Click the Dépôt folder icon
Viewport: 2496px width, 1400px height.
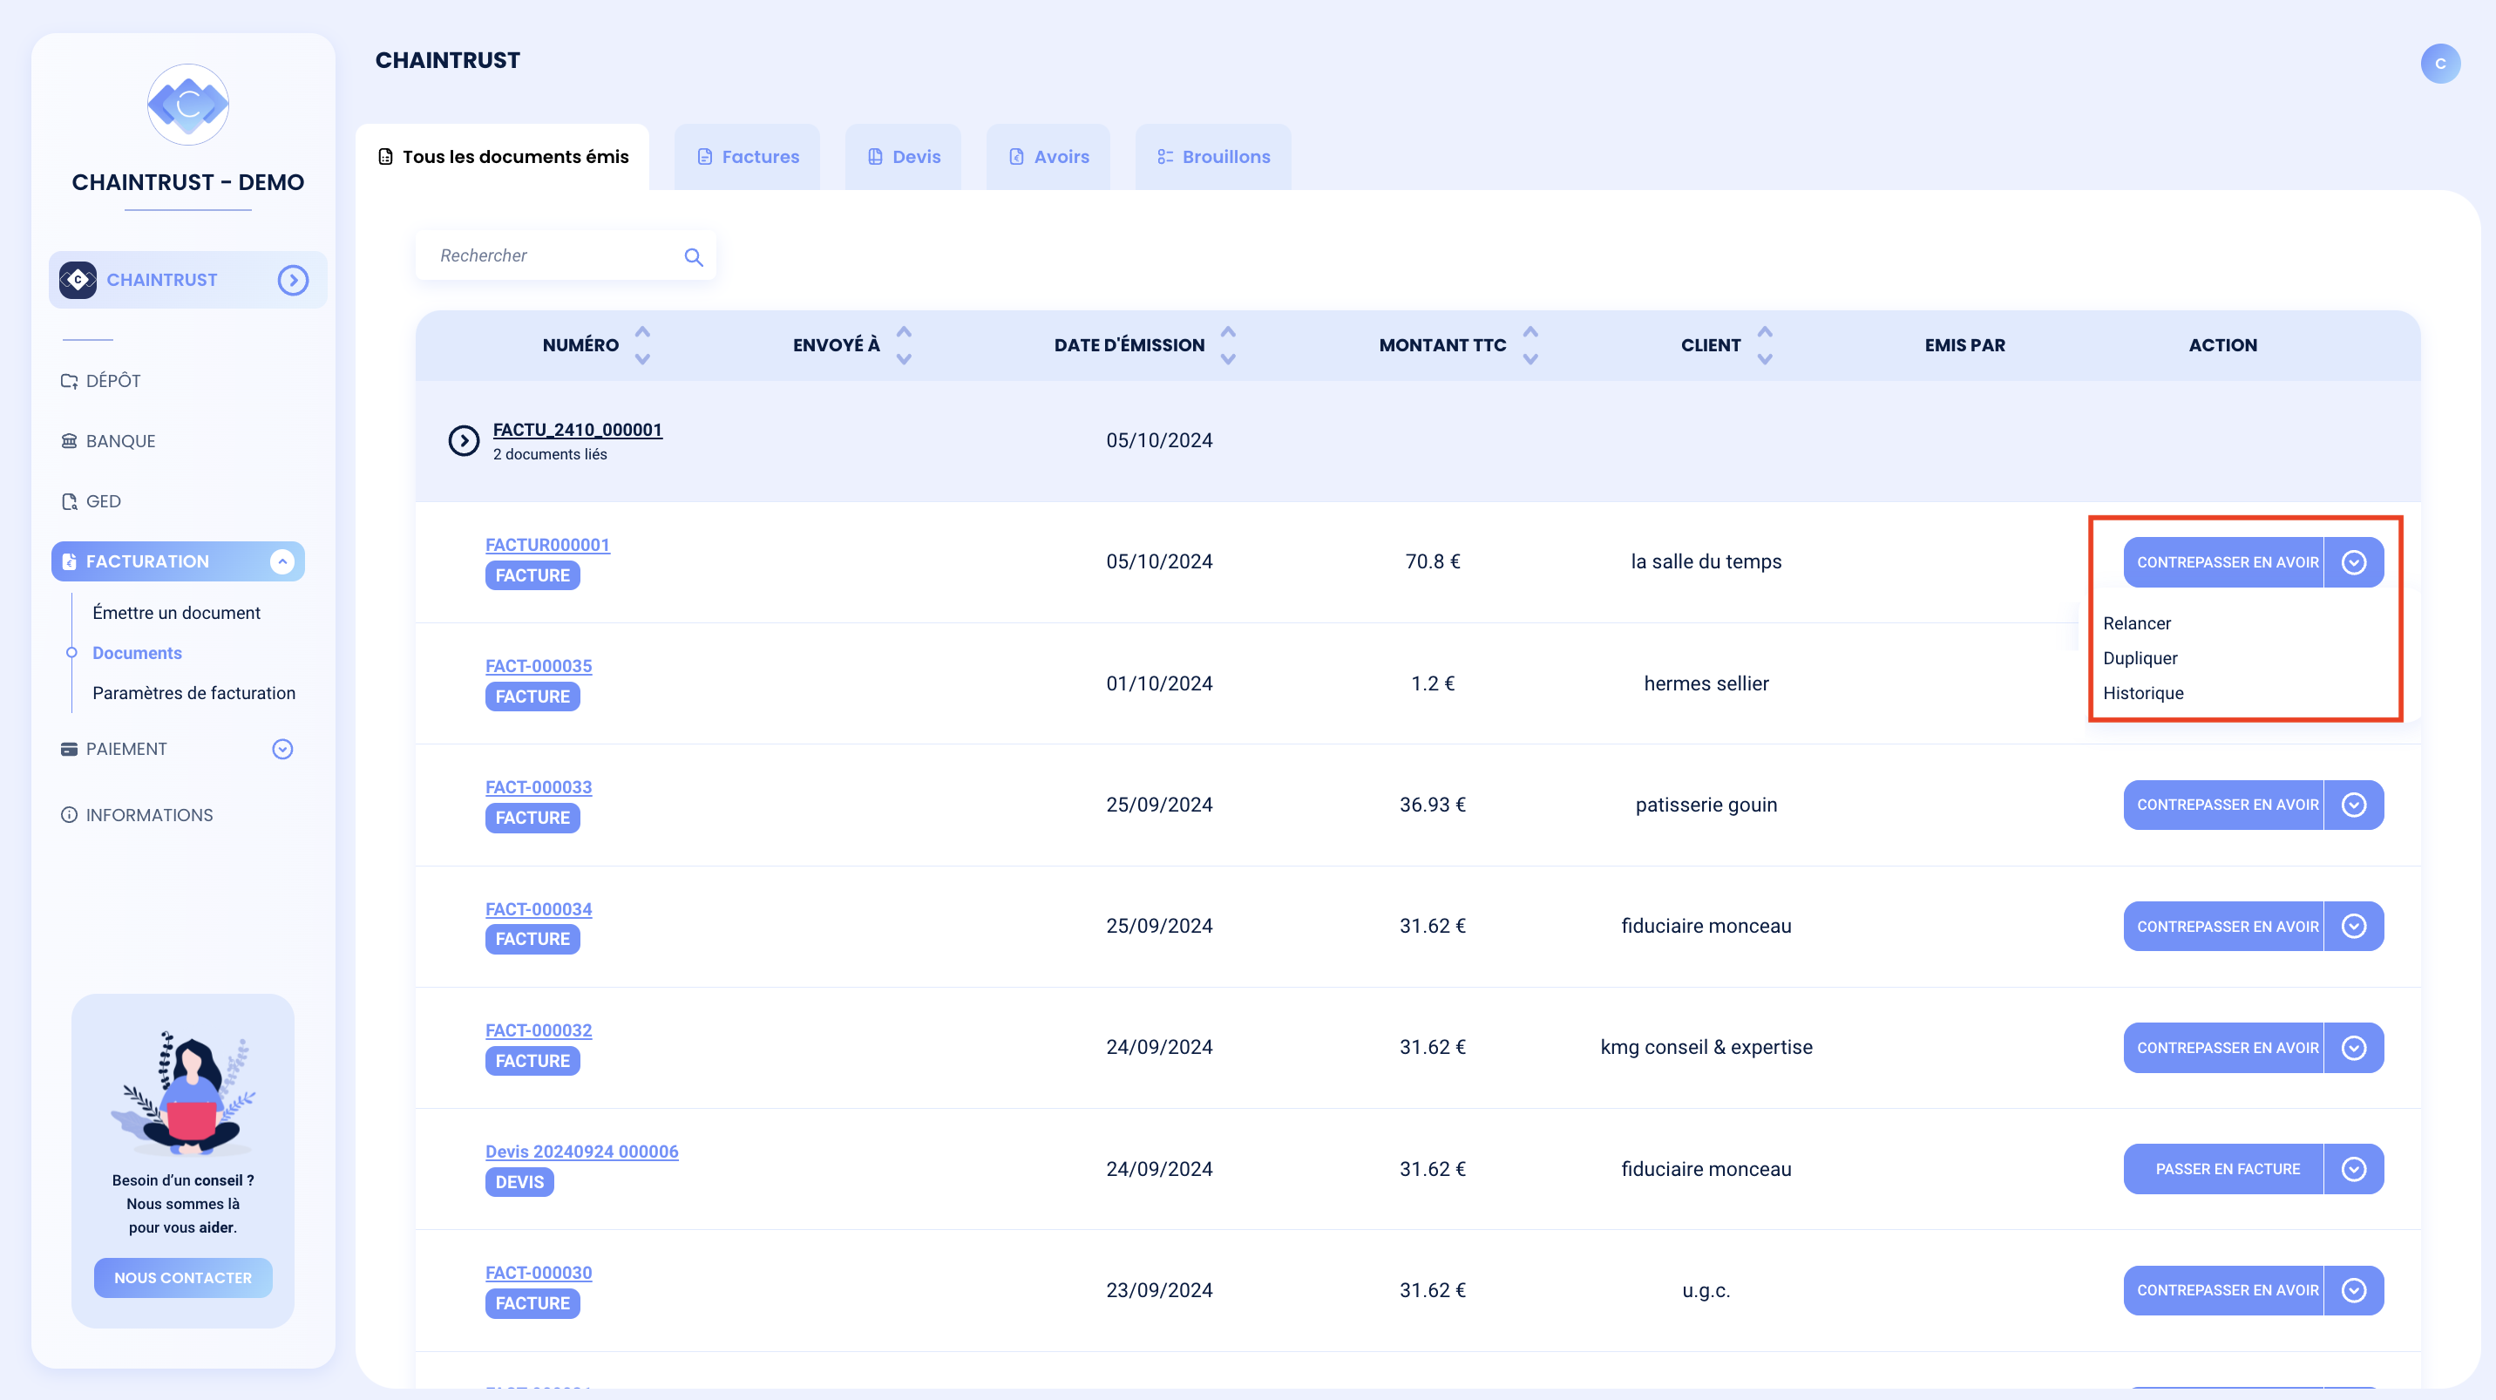[x=69, y=381]
